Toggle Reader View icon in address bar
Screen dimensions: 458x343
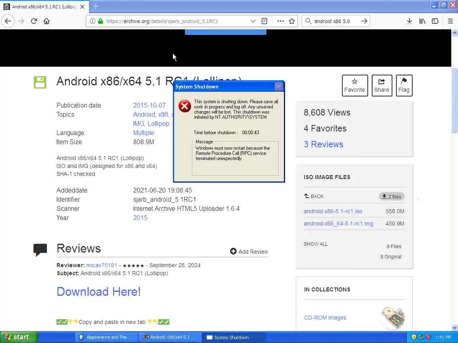264,21
